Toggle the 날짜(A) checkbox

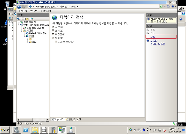(53, 38)
